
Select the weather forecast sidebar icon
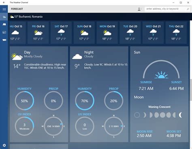tap(4, 17)
